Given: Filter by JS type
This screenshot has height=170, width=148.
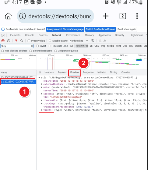Looking at the screenshot, I should [x=91, y=46].
